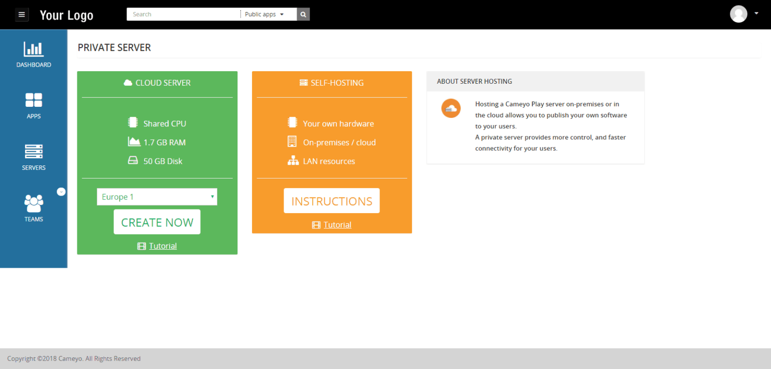The height and width of the screenshot is (369, 771).
Task: Click the orange cloud icon in About Server Hosting
Action: click(451, 108)
